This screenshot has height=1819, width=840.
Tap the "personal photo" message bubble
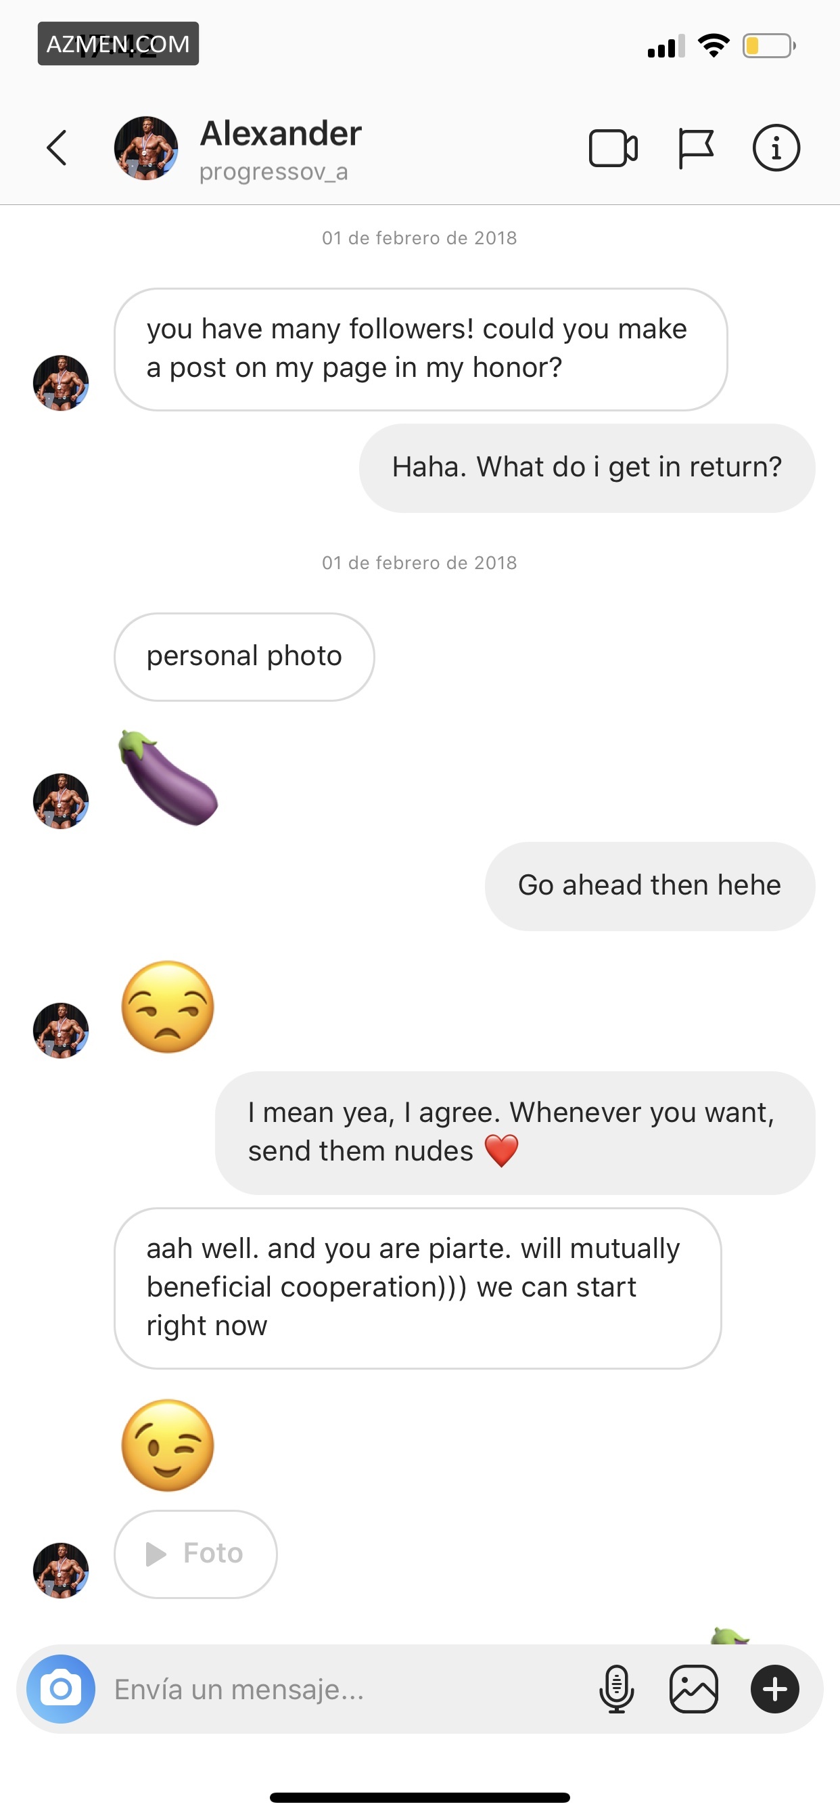(x=244, y=656)
